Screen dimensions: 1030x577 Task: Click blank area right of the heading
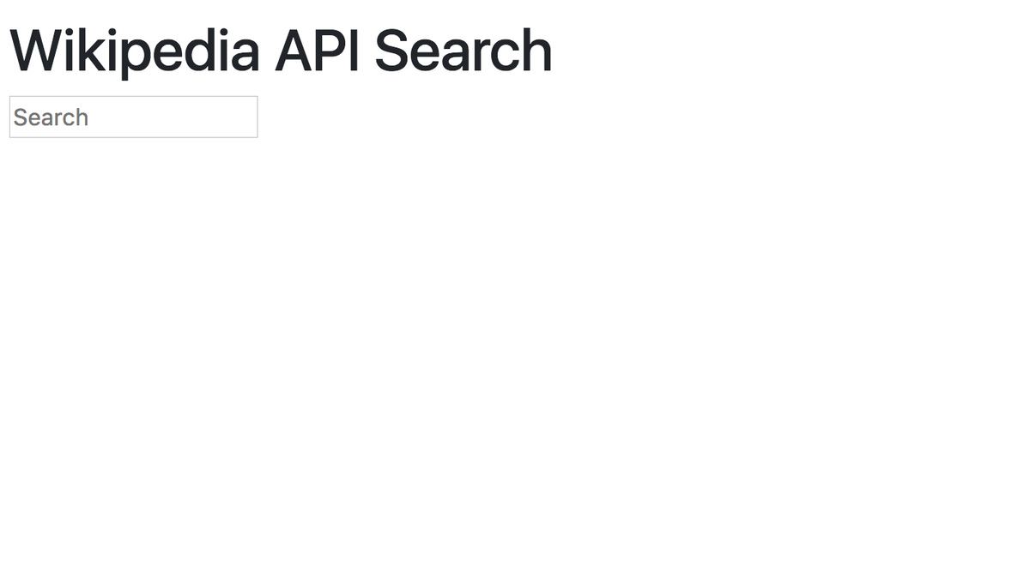click(790, 51)
